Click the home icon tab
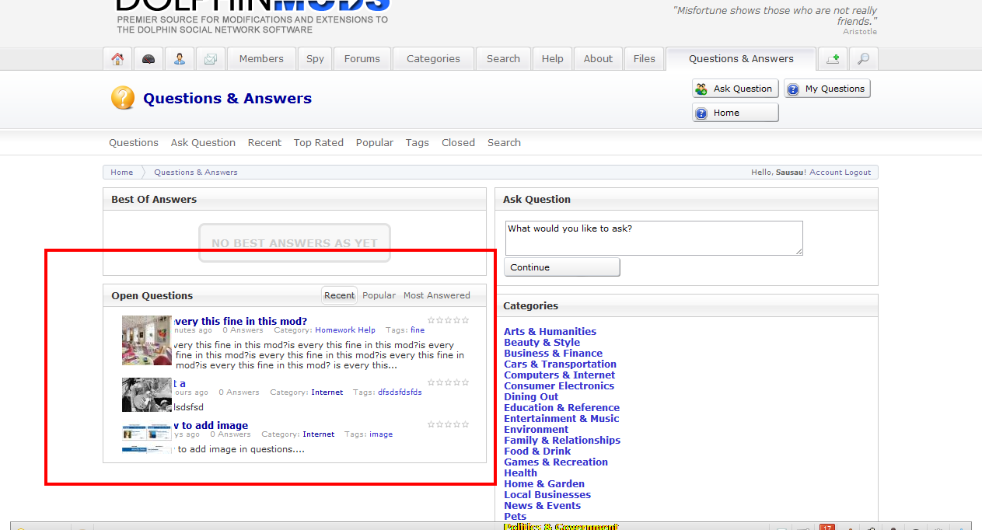Image resolution: width=982 pixels, height=530 pixels. [117, 59]
